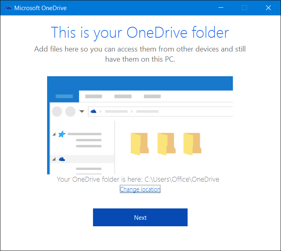Click the 'This is your OneDrive folder' heading
Screen dimensions: 281x251
pyautogui.click(x=140, y=32)
